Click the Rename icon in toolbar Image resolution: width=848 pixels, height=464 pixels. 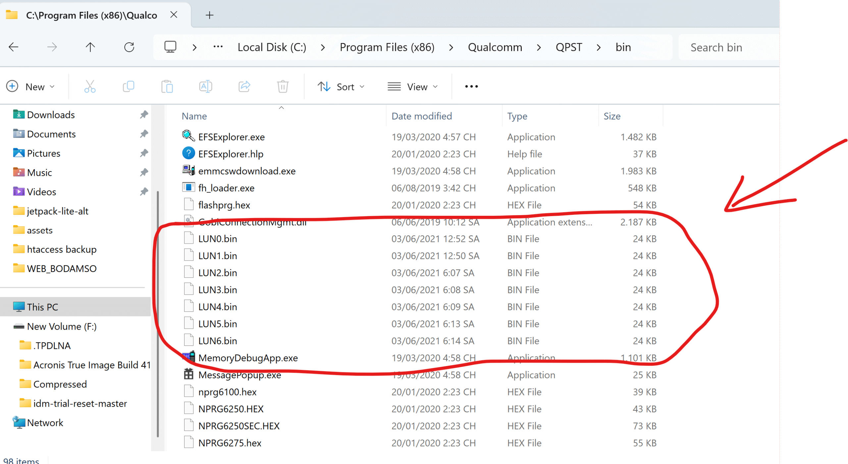click(205, 87)
